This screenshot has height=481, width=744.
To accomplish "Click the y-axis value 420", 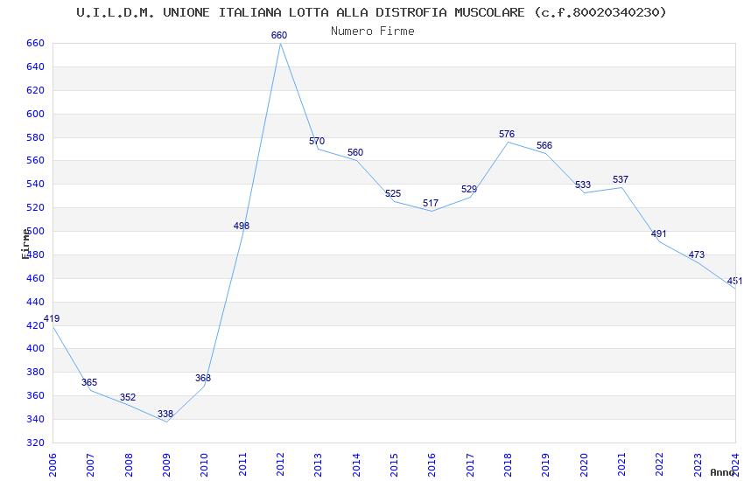I will 36,325.
